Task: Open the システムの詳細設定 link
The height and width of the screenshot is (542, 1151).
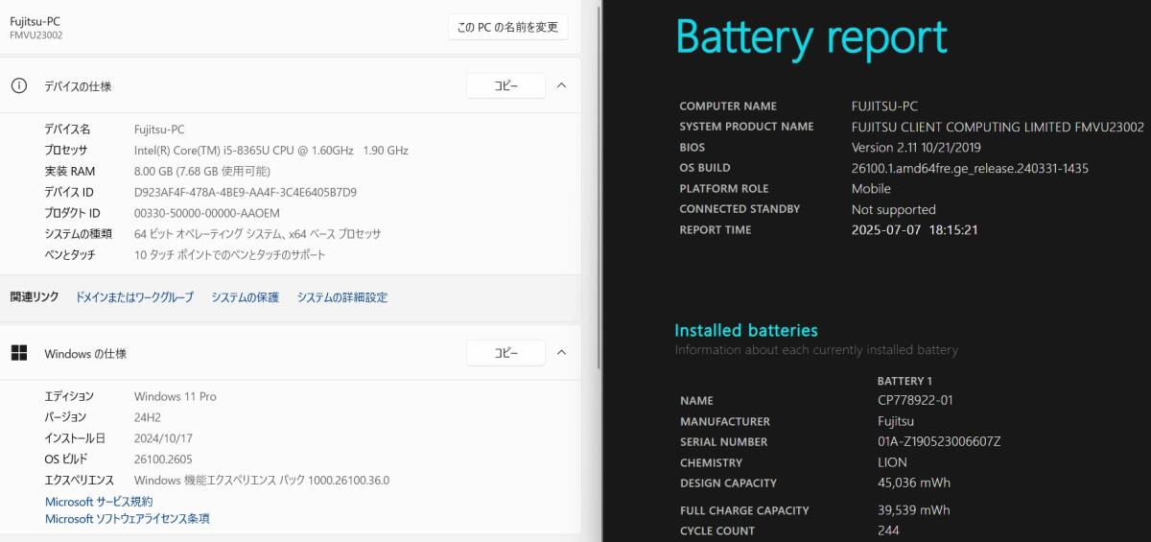Action: (342, 297)
